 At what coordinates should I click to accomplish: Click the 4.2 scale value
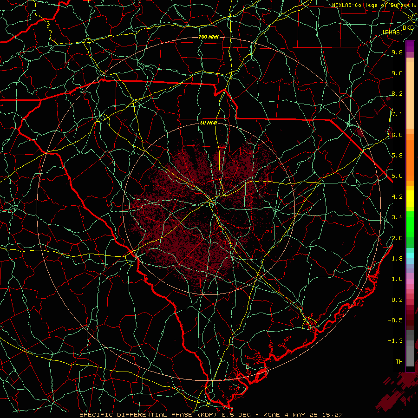pyautogui.click(x=397, y=197)
